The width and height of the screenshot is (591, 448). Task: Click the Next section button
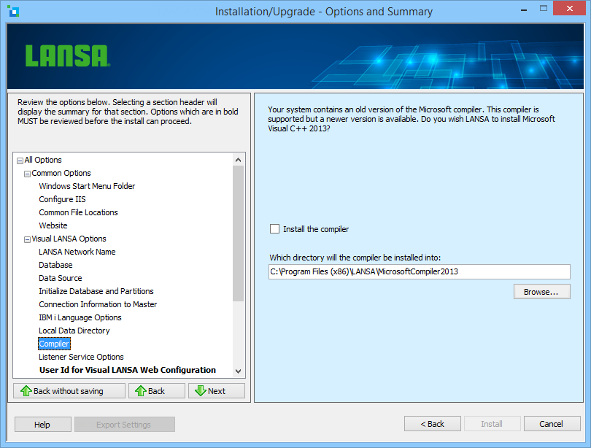[x=217, y=391]
